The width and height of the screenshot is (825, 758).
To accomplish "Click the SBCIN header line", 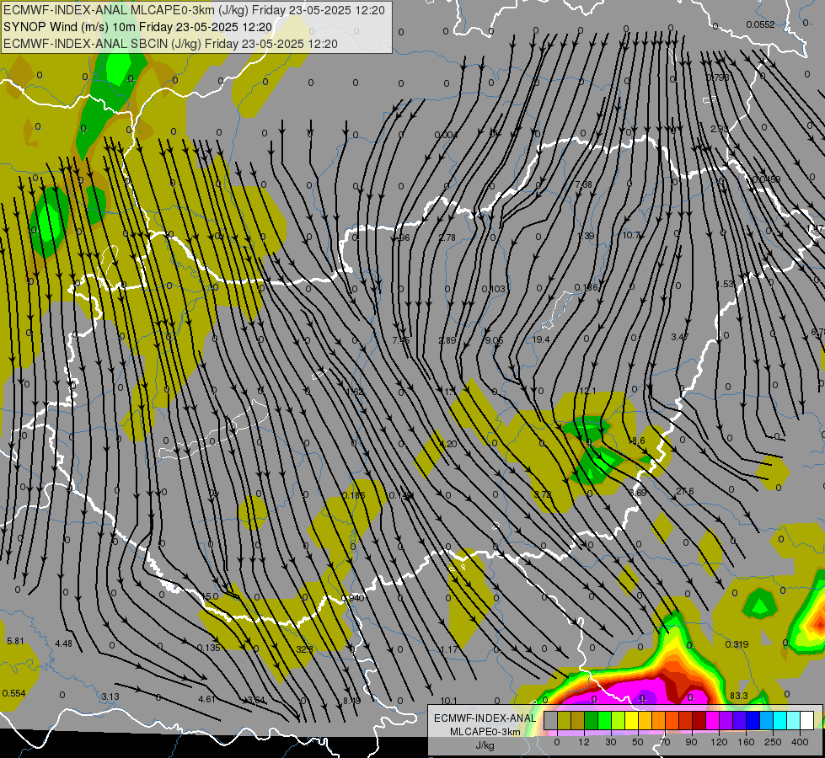I will pos(170,44).
